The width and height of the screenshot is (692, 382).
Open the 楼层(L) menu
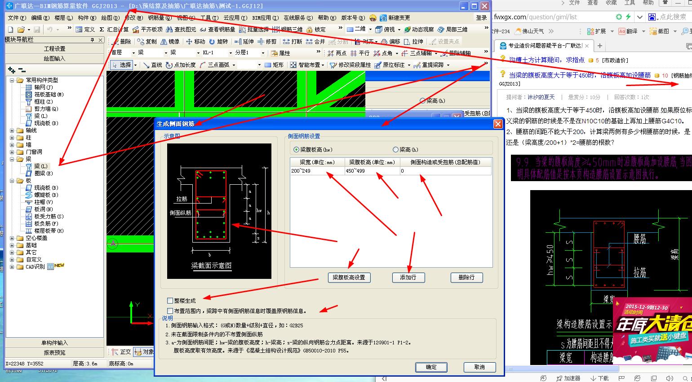point(63,18)
